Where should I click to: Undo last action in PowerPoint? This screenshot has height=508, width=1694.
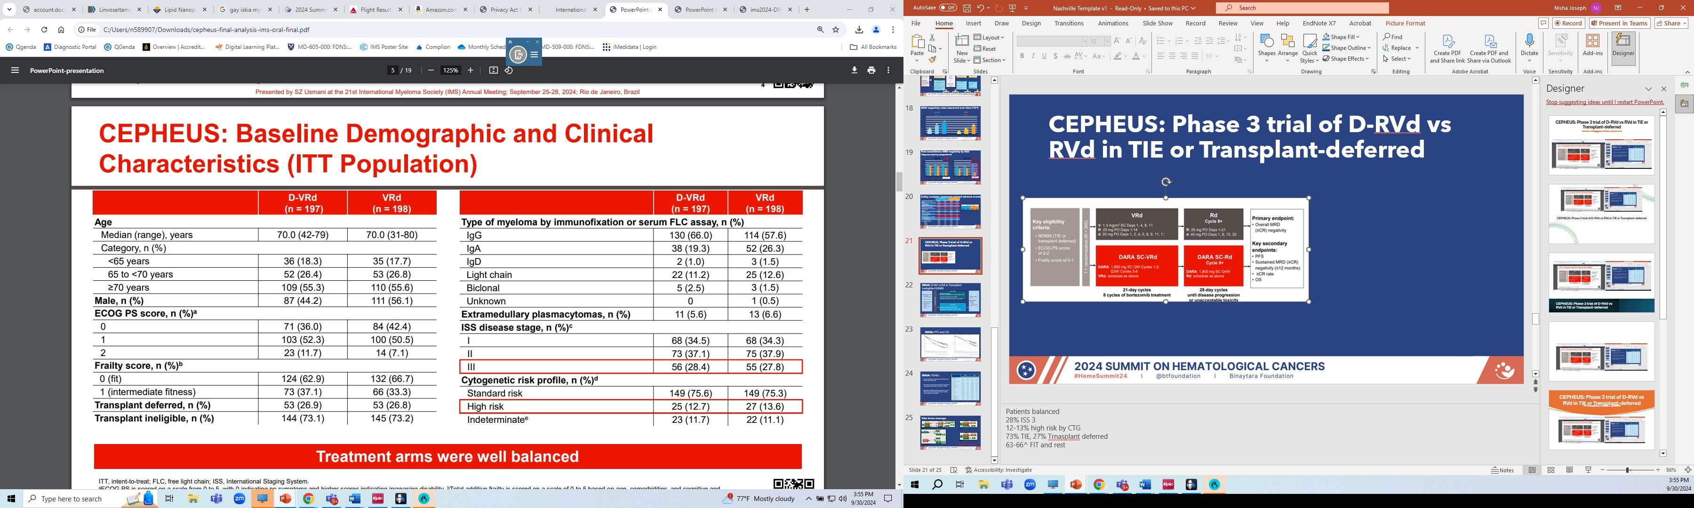click(x=980, y=8)
